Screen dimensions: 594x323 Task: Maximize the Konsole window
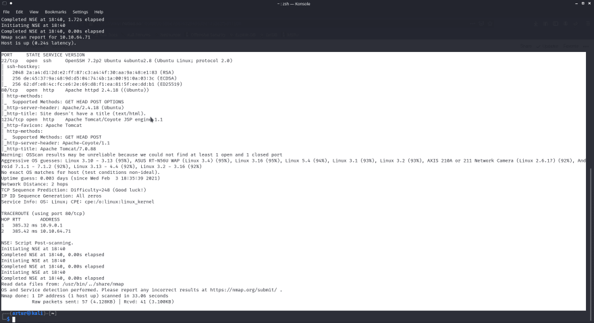pos(583,3)
